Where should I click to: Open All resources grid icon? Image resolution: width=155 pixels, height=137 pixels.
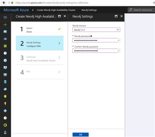coord(5,46)
